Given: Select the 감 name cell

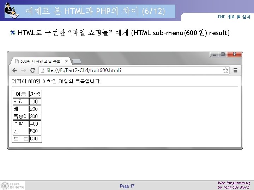Looking at the screenshot, I should (21, 131).
